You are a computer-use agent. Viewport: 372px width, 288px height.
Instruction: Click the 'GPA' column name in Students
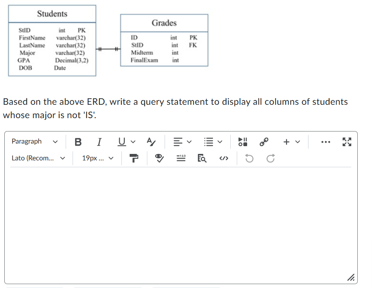click(x=24, y=60)
